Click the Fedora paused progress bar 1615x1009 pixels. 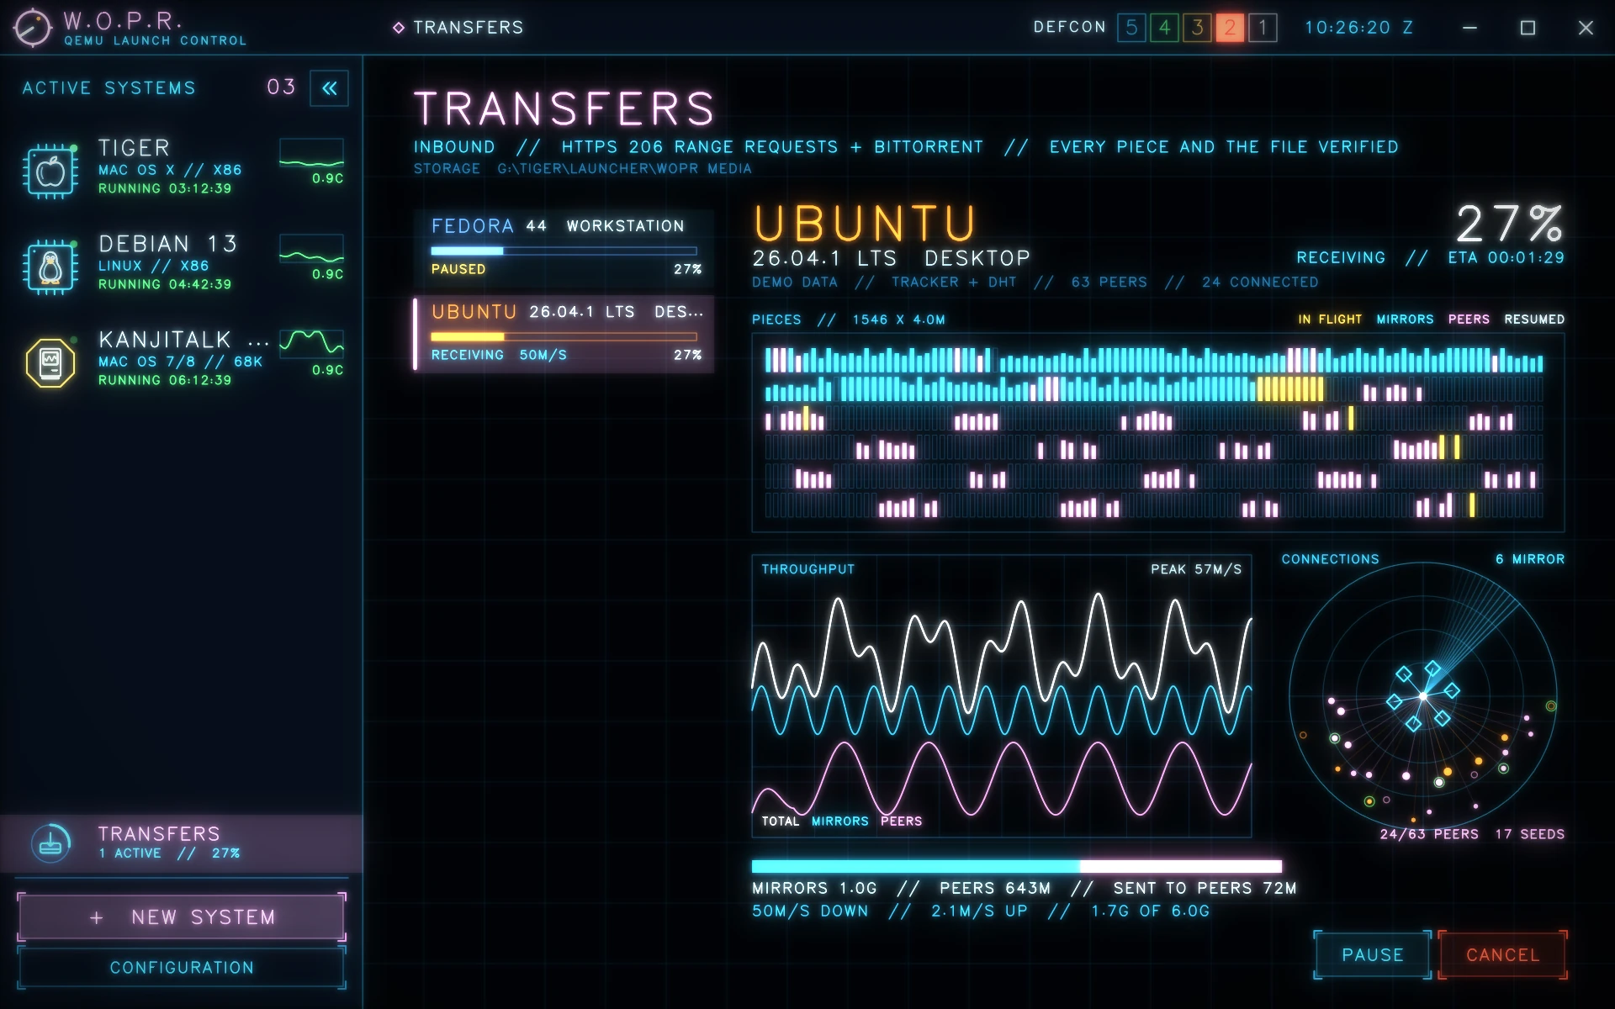coord(564,251)
